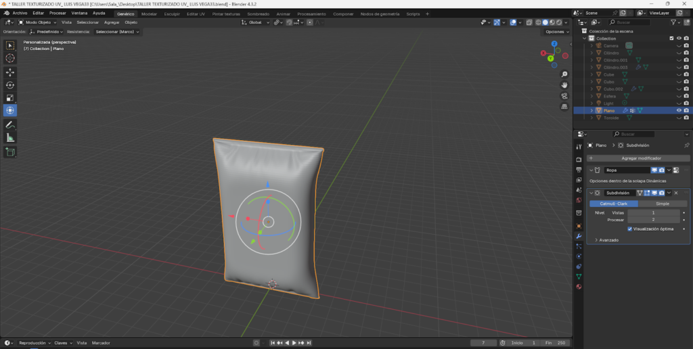Select the Measure tool
The image size is (693, 349).
9,138
